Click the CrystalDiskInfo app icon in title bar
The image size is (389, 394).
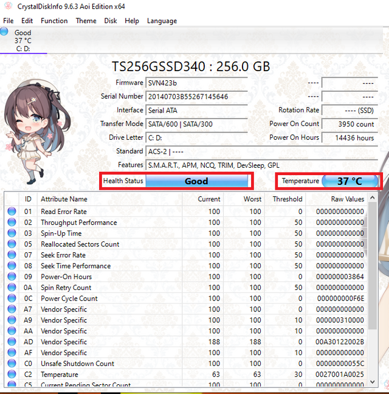point(9,6)
